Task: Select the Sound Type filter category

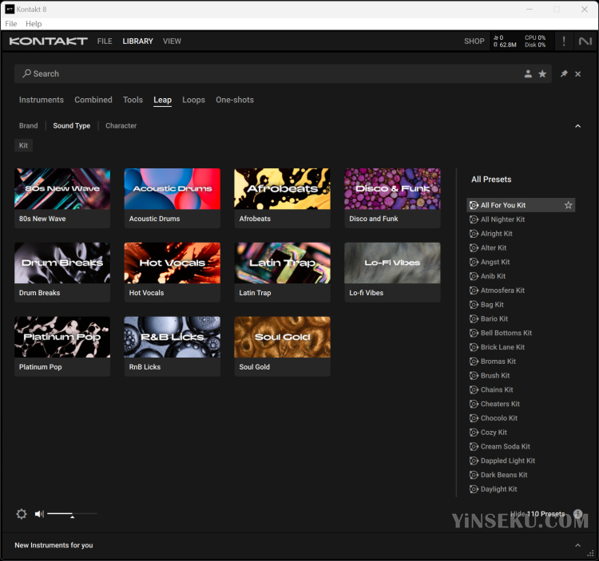Action: point(71,125)
